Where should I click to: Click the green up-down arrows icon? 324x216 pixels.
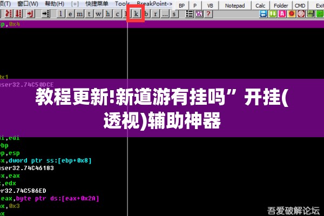point(273,14)
